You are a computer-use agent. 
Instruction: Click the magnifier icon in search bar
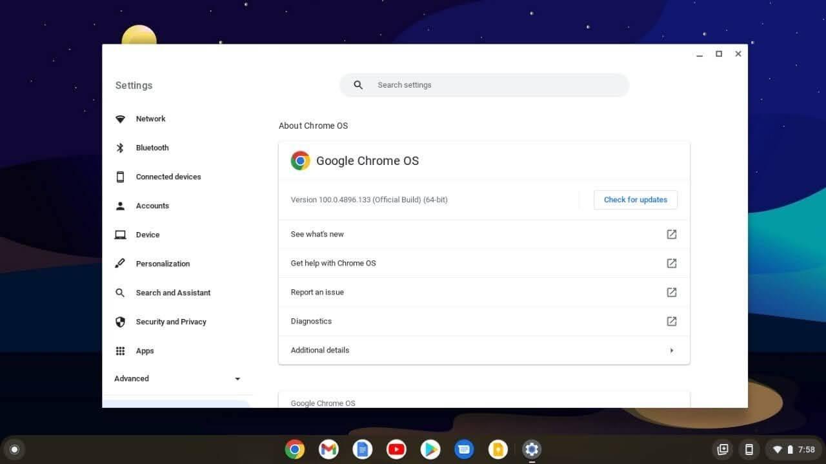click(x=359, y=85)
